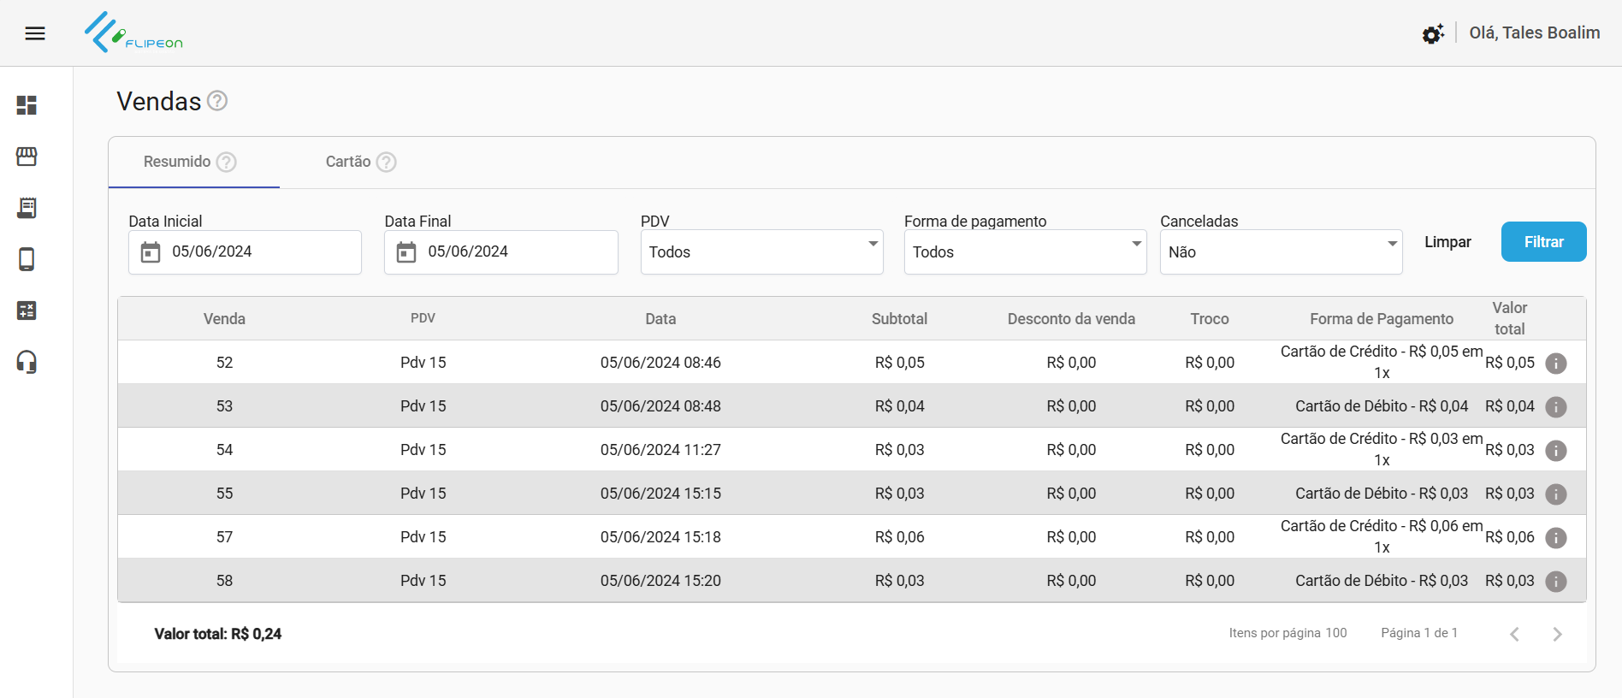
Task: Click the Limpar button
Action: (x=1447, y=242)
